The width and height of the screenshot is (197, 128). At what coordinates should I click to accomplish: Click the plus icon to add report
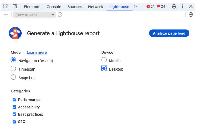coord(6,15)
